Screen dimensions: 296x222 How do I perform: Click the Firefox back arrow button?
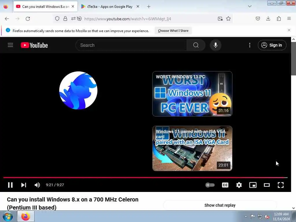tap(7, 19)
